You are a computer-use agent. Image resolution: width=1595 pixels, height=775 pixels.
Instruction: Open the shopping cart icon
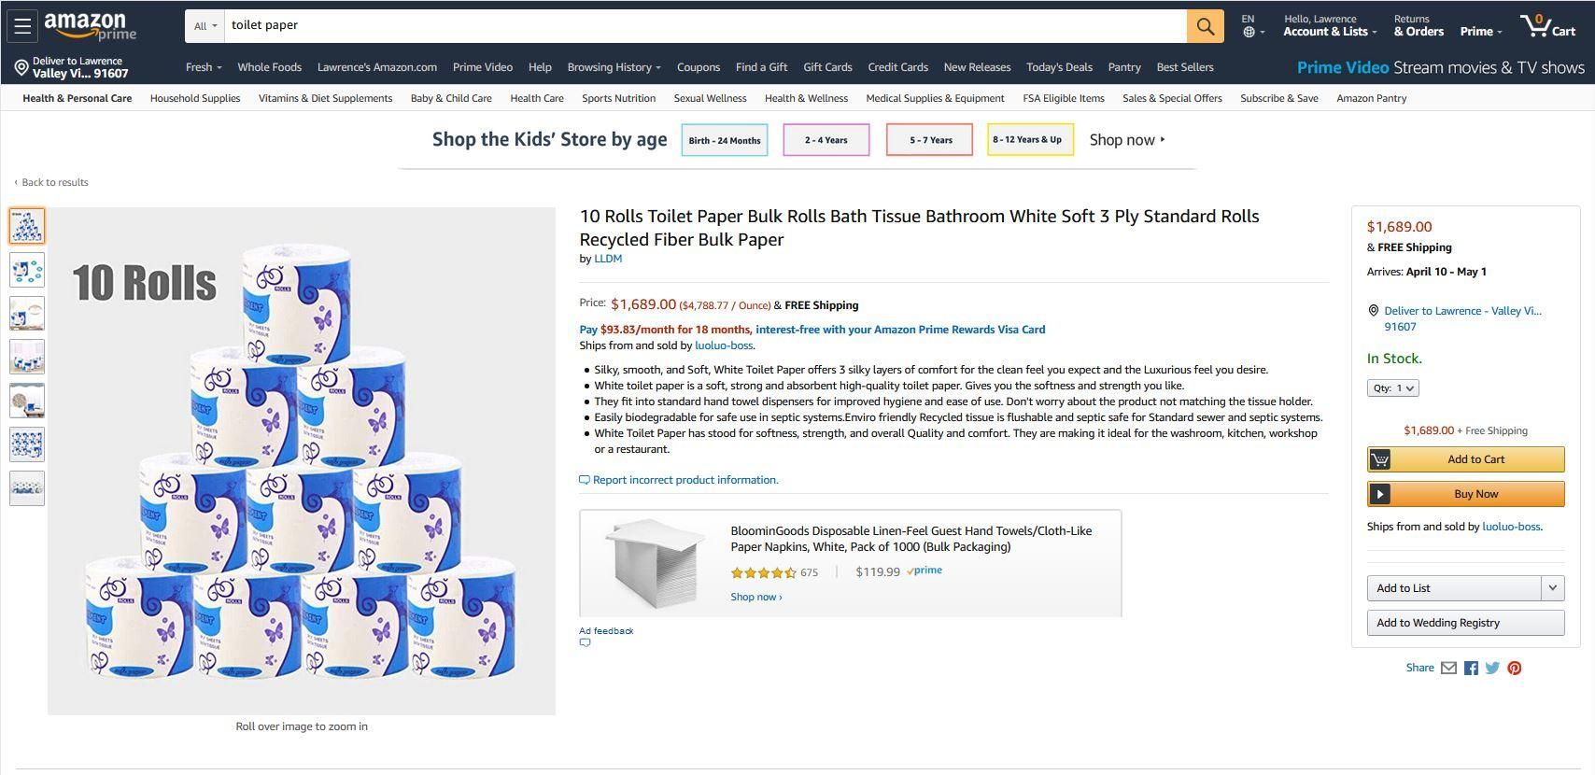pos(1548,26)
